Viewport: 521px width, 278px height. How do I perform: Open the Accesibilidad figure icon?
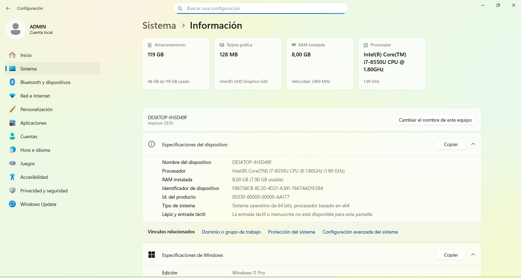click(12, 177)
